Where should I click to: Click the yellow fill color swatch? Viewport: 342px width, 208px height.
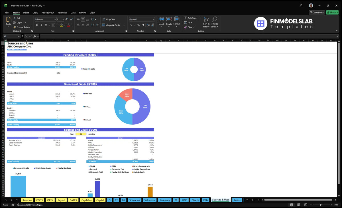(61, 25)
